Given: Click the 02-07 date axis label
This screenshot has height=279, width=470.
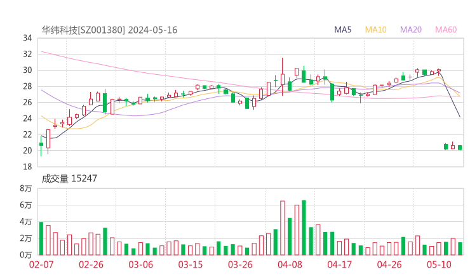Looking at the screenshot, I should point(41,264).
